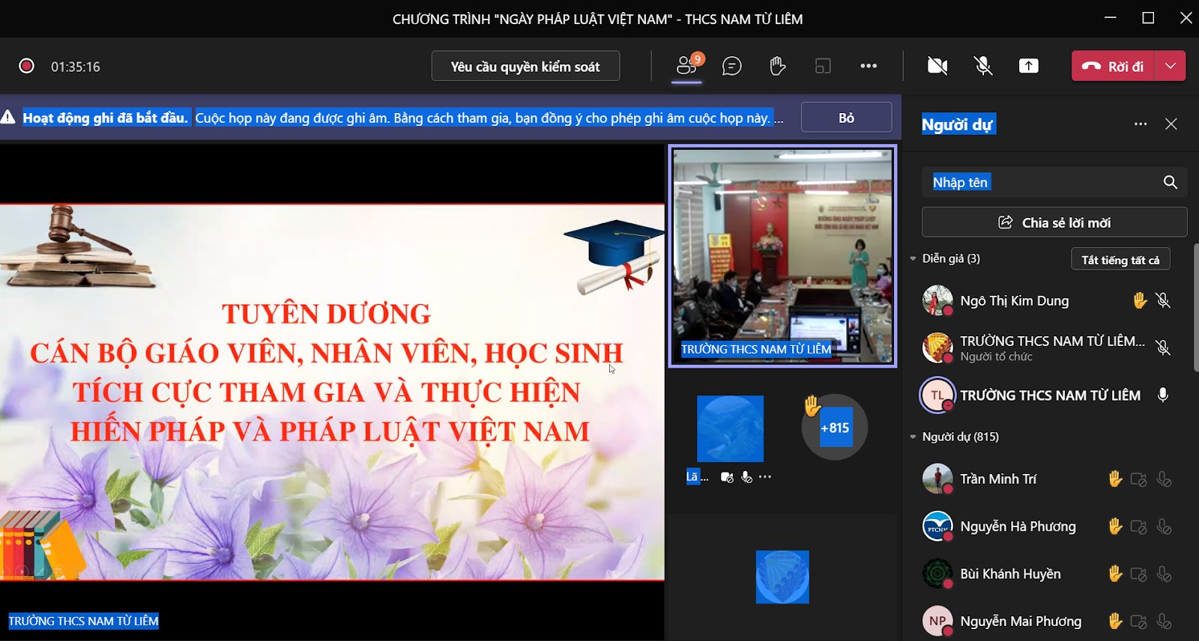Leave the meeting with Rời đi
The image size is (1199, 641).
pos(1114,66)
